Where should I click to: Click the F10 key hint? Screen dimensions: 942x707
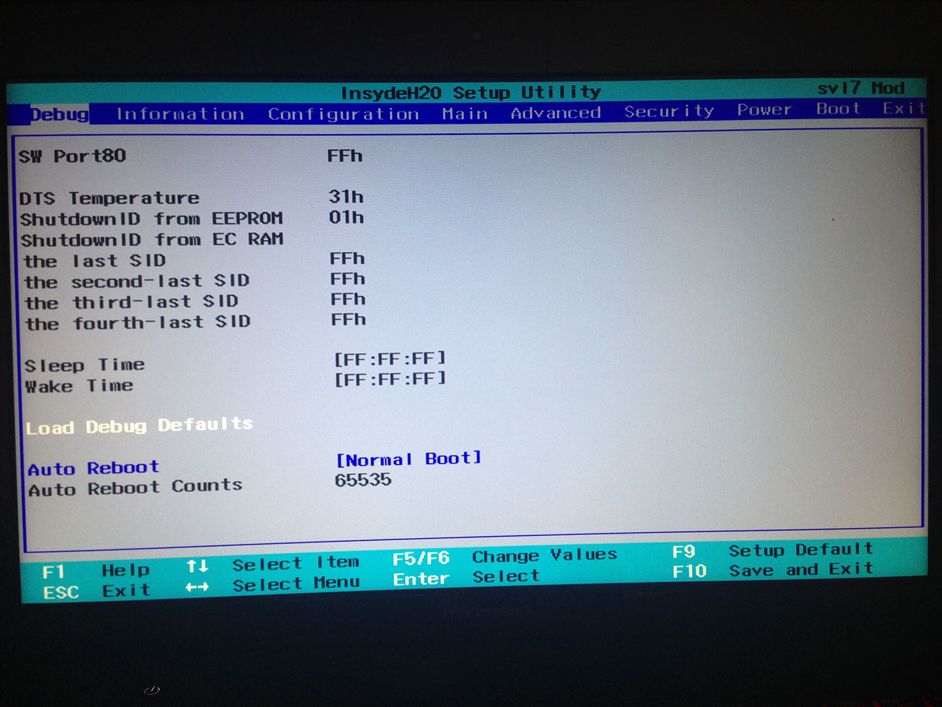point(690,571)
